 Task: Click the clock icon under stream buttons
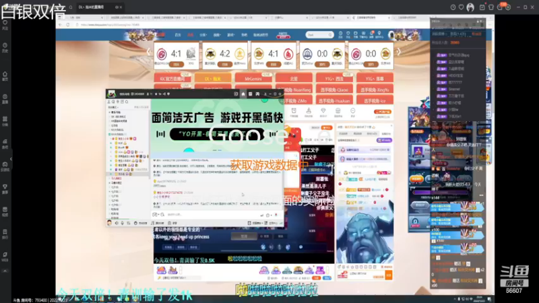(x=294, y=110)
